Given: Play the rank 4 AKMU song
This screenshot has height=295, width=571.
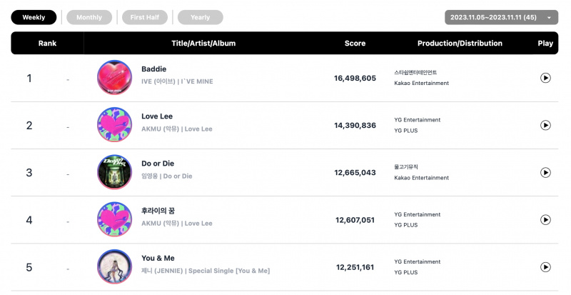Looking at the screenshot, I should (x=545, y=220).
